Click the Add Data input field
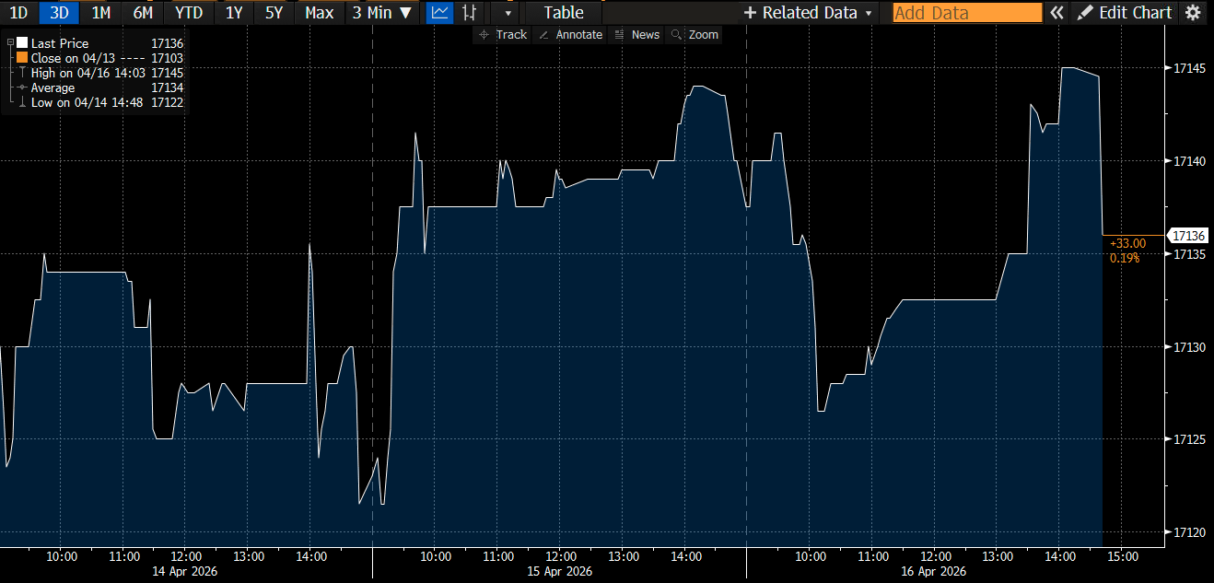 coord(966,13)
